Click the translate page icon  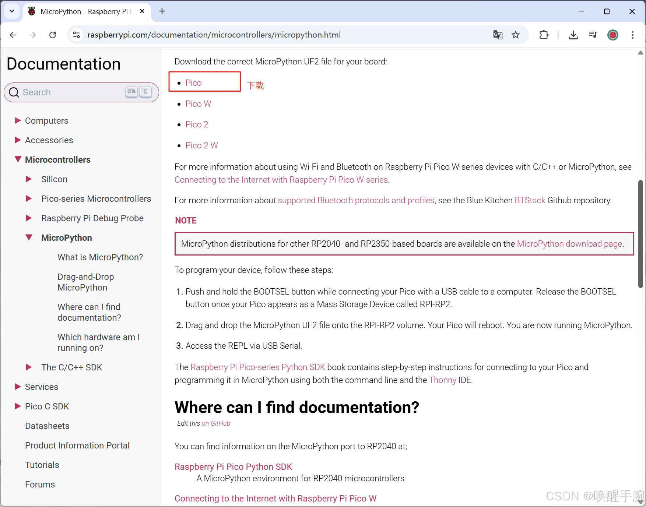498,35
